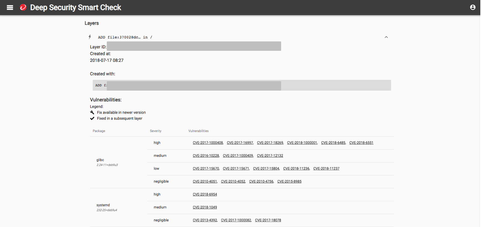This screenshot has height=227, width=482.
Task: Click the lightning bolt layer icon
Action: tap(90, 37)
